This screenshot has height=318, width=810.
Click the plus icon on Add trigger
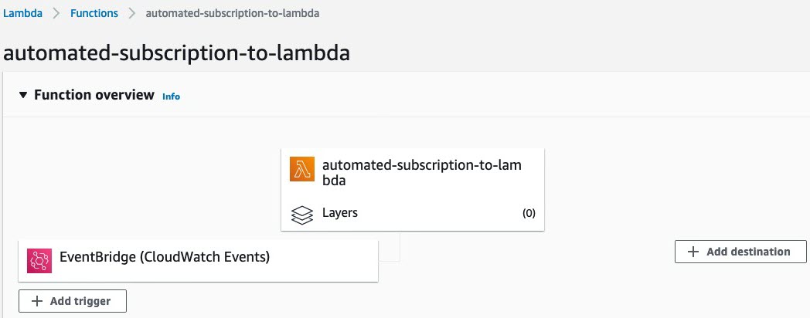[36, 301]
